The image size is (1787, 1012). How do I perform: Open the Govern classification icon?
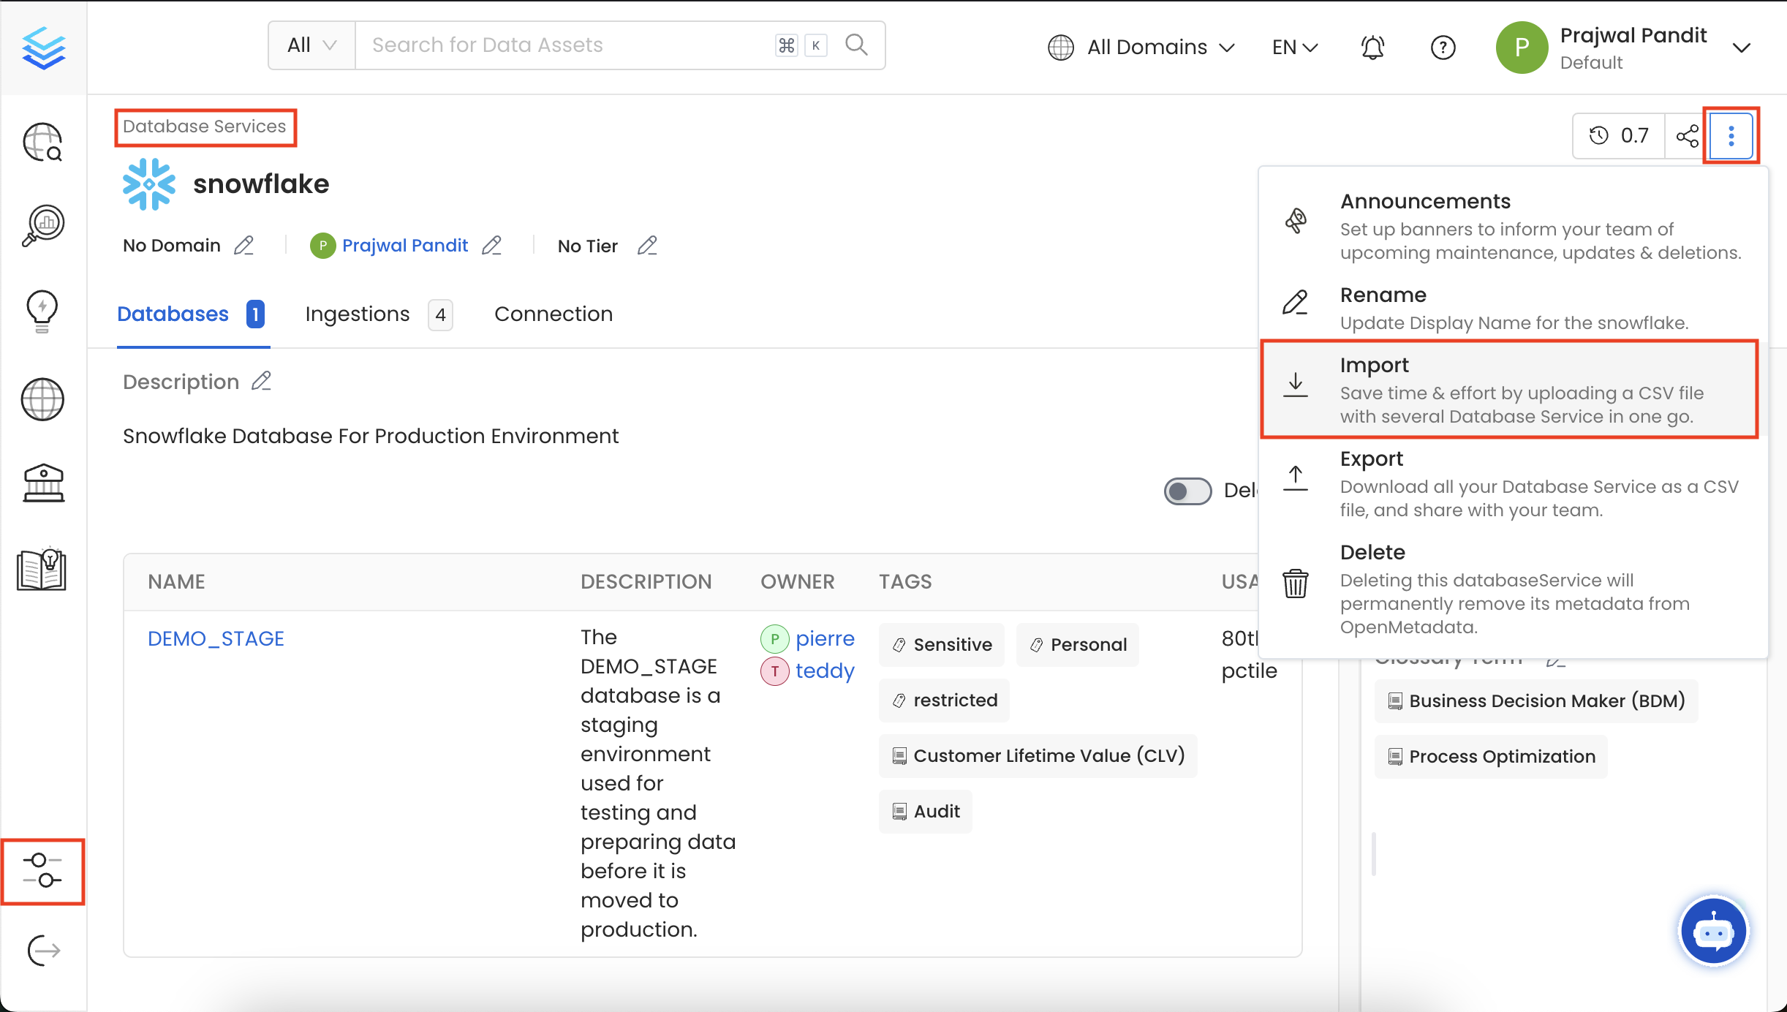point(42,483)
